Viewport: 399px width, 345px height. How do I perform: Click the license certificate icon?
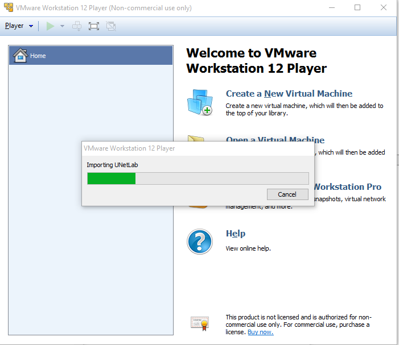tap(200, 323)
